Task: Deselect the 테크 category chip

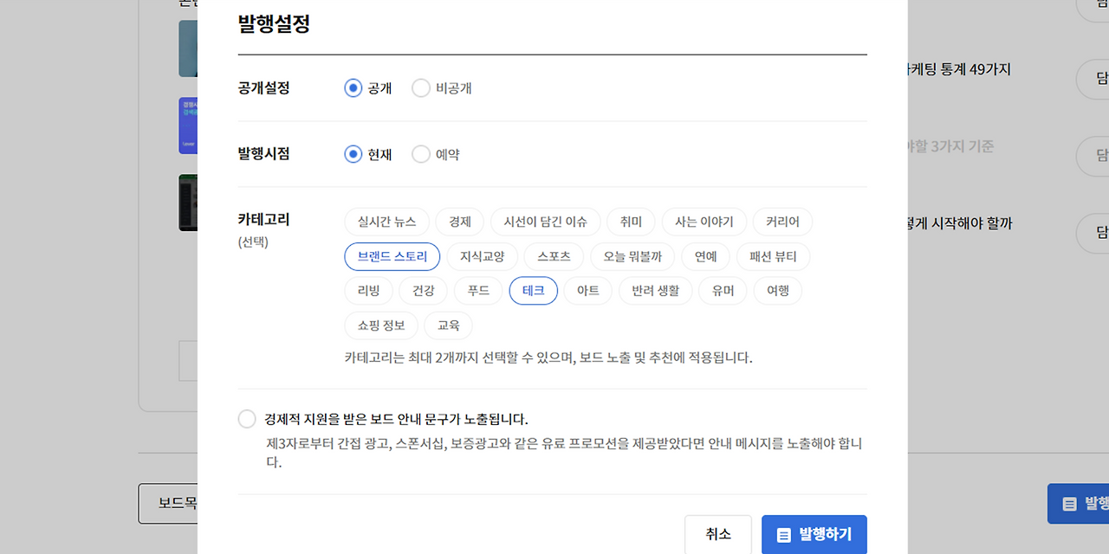Action: [x=533, y=290]
